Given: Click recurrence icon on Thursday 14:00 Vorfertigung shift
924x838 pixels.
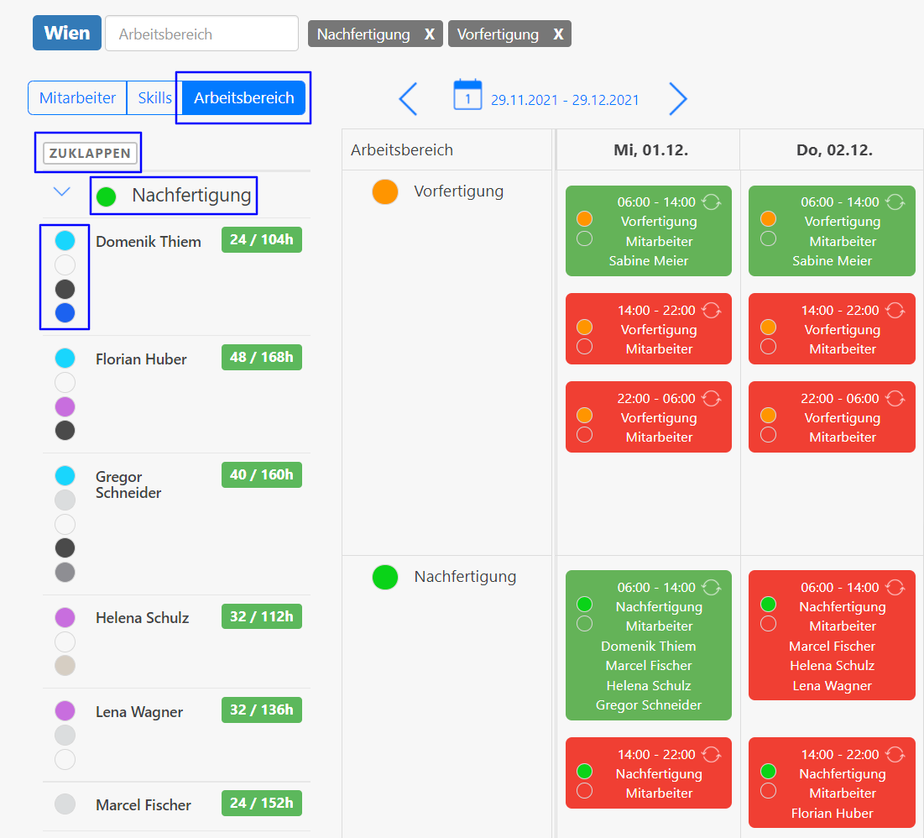Looking at the screenshot, I should 895,310.
